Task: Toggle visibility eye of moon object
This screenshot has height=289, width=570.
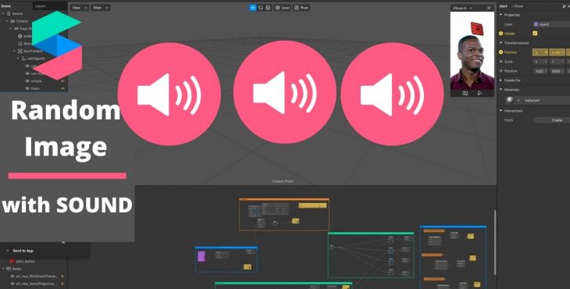Action: click(x=27, y=88)
